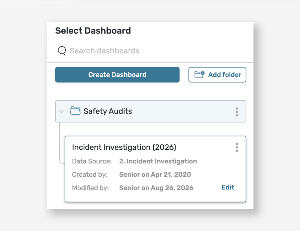Click the Created by label
Viewport: 300px width, 231px height.
tap(90, 174)
